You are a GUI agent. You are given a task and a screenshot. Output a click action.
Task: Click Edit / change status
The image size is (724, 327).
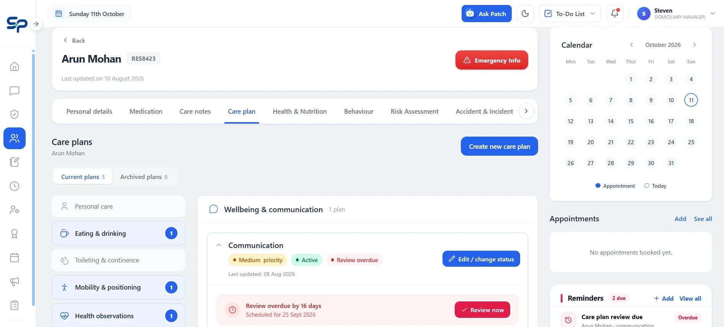pos(481,259)
